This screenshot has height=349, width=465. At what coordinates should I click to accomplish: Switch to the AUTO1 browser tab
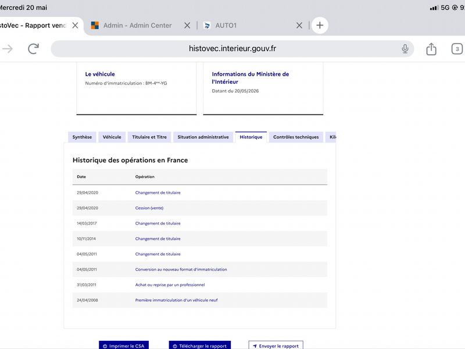tap(226, 26)
